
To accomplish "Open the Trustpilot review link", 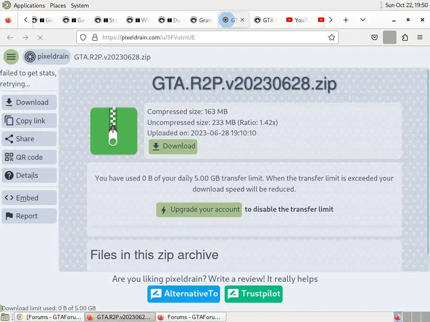I will point(253,294).
